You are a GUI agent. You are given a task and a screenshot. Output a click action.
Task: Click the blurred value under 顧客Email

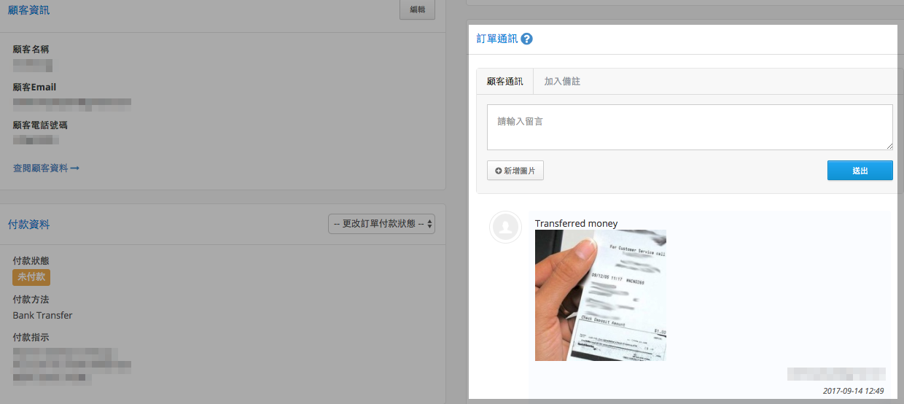click(x=72, y=103)
